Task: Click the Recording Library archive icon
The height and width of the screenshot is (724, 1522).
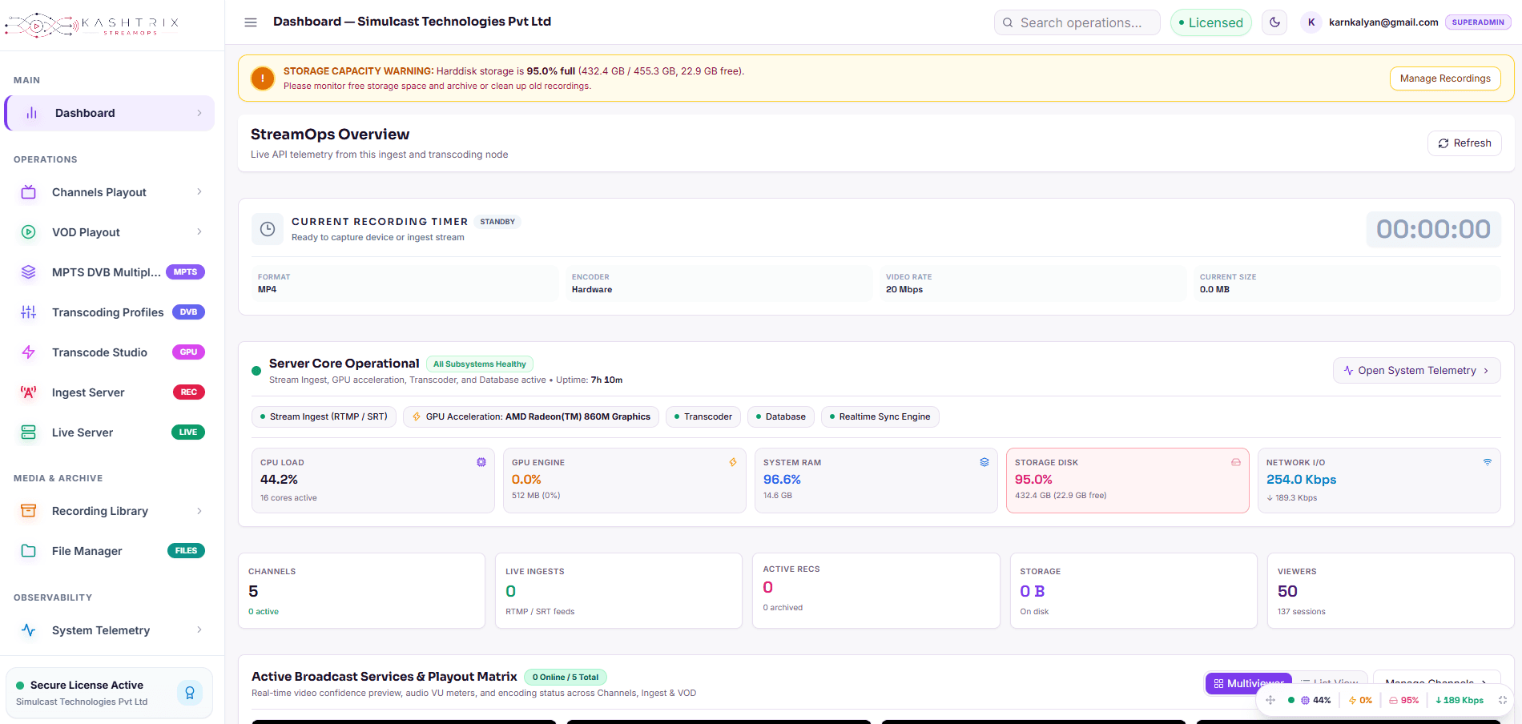Action: (29, 511)
